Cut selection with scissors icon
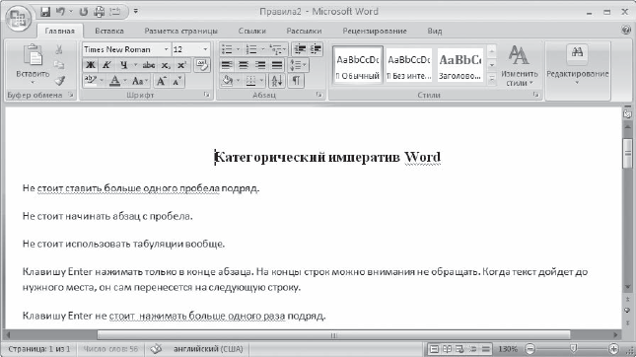The image size is (636, 357). (x=59, y=49)
